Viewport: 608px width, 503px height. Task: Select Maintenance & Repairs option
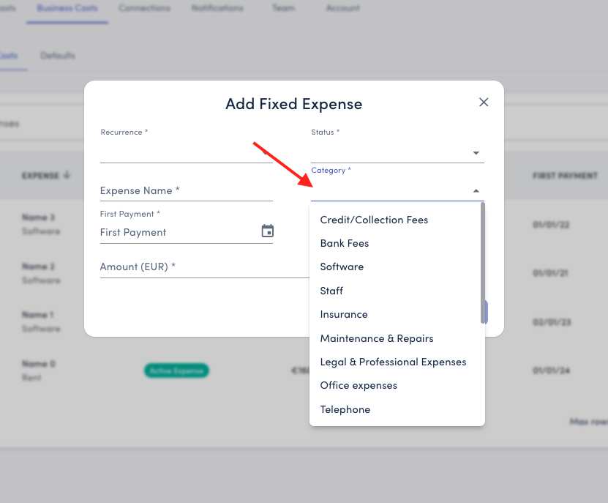coord(377,338)
